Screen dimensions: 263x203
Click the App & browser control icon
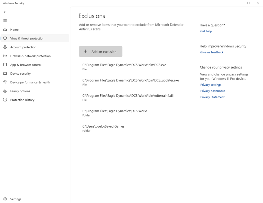[5, 65]
